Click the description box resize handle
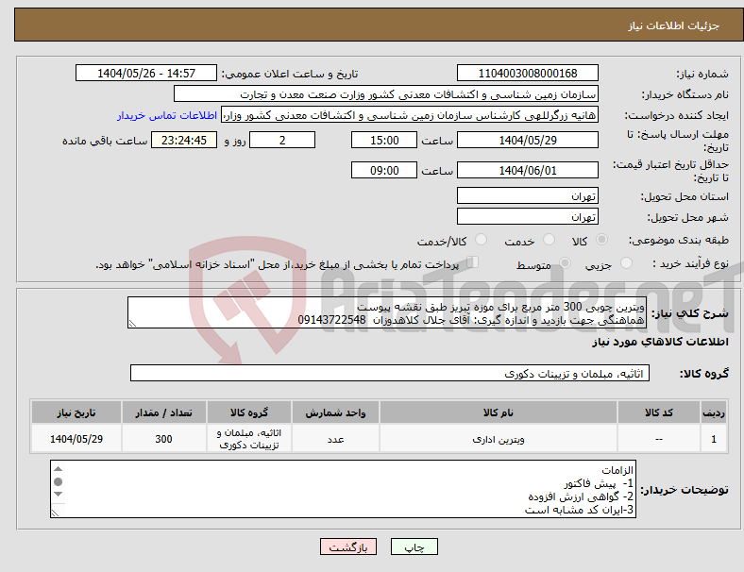The width and height of the screenshot is (744, 572). (132, 324)
